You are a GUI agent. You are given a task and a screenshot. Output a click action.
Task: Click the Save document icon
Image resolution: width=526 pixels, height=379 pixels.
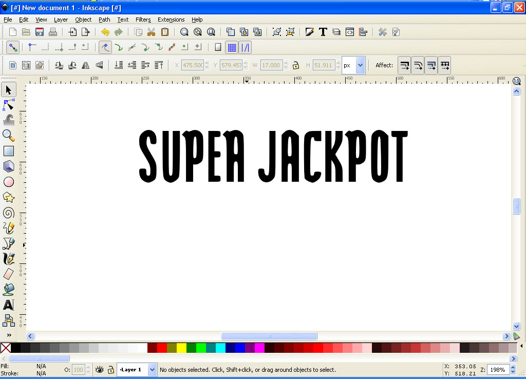click(x=40, y=32)
